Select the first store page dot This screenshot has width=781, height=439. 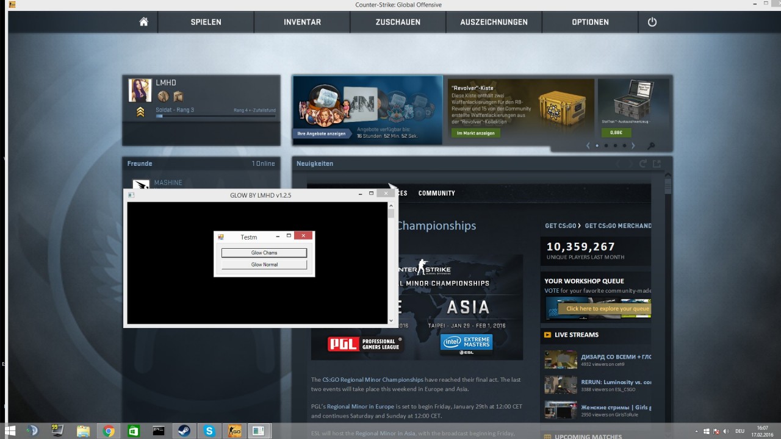tap(597, 146)
